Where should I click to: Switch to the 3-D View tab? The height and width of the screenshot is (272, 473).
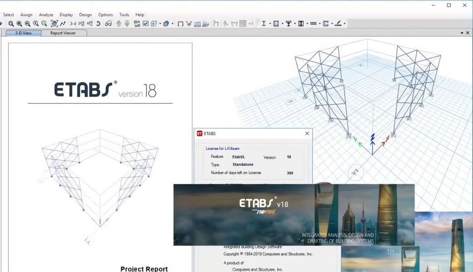pos(24,33)
